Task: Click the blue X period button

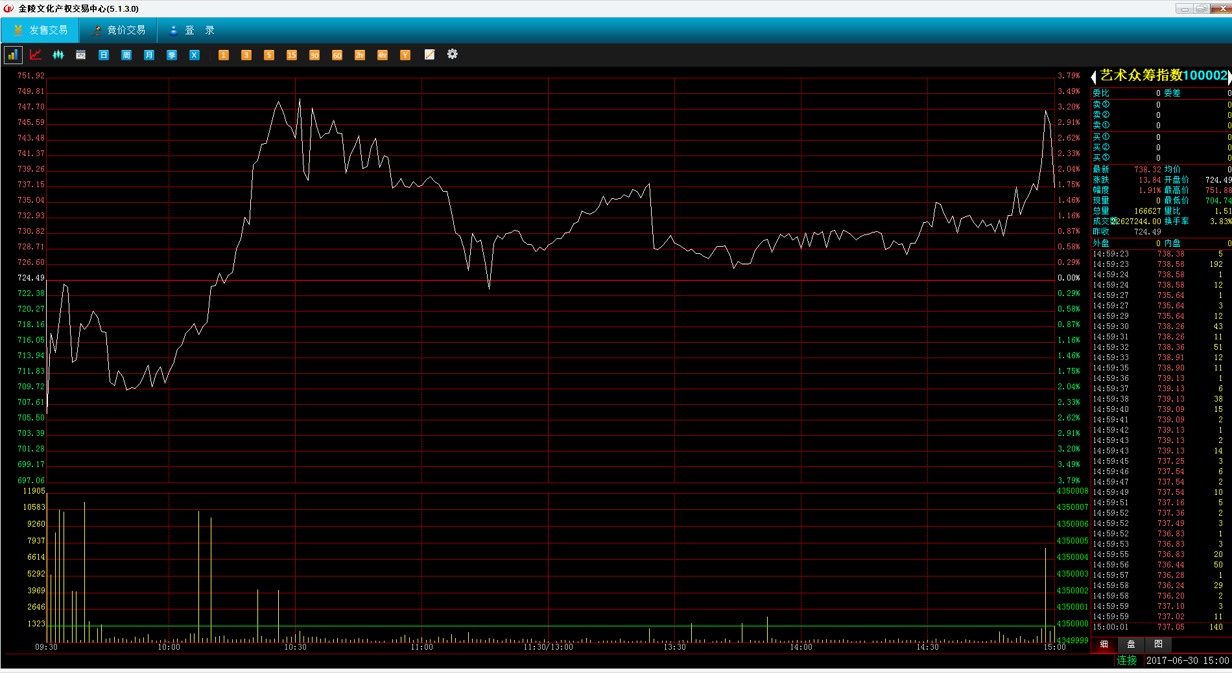Action: click(195, 55)
